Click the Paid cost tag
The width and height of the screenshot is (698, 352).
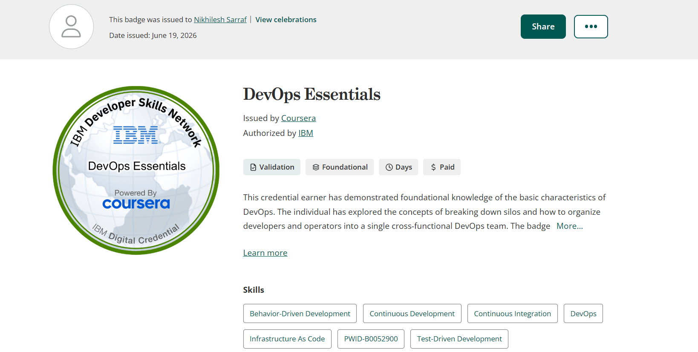click(442, 167)
